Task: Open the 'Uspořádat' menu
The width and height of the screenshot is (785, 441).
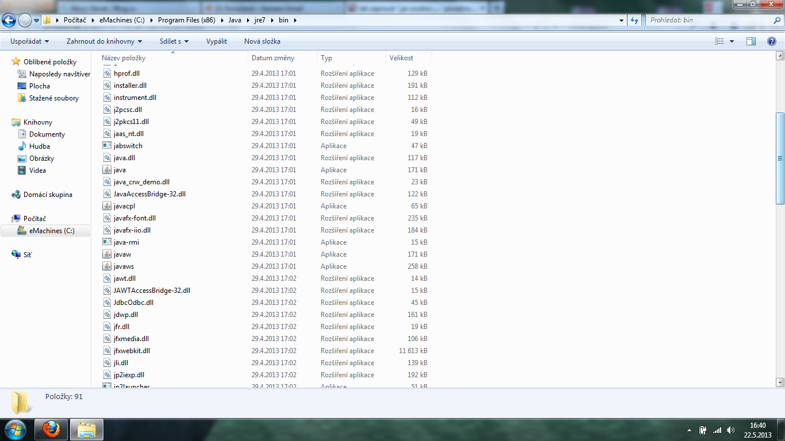Action: click(29, 41)
